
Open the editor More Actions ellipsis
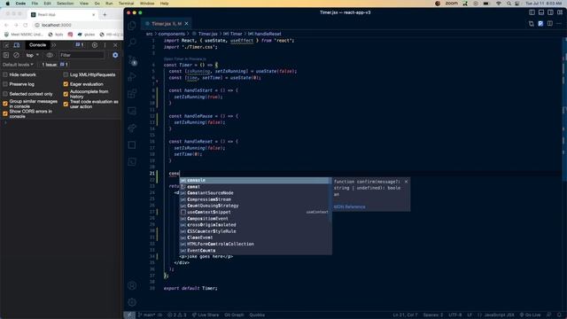(x=559, y=24)
